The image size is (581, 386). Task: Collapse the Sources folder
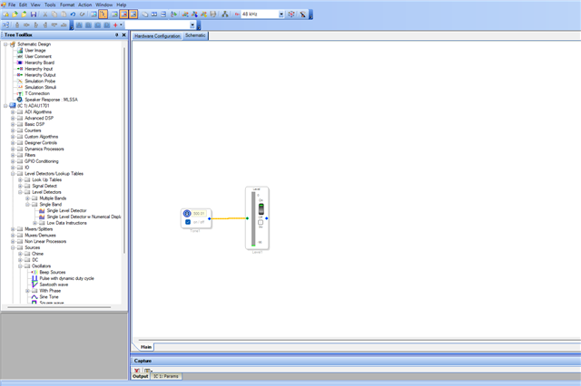point(13,247)
